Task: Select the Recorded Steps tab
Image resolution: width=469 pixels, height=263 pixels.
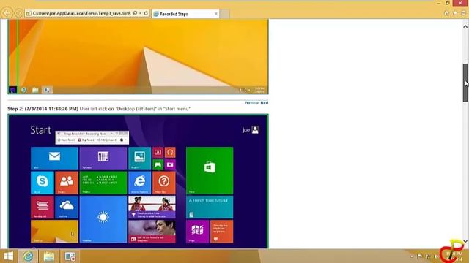Action: 185,14
